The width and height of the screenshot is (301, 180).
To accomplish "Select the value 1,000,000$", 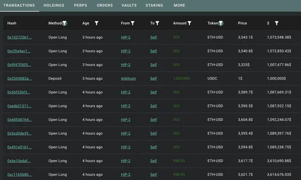I will click(x=276, y=79).
